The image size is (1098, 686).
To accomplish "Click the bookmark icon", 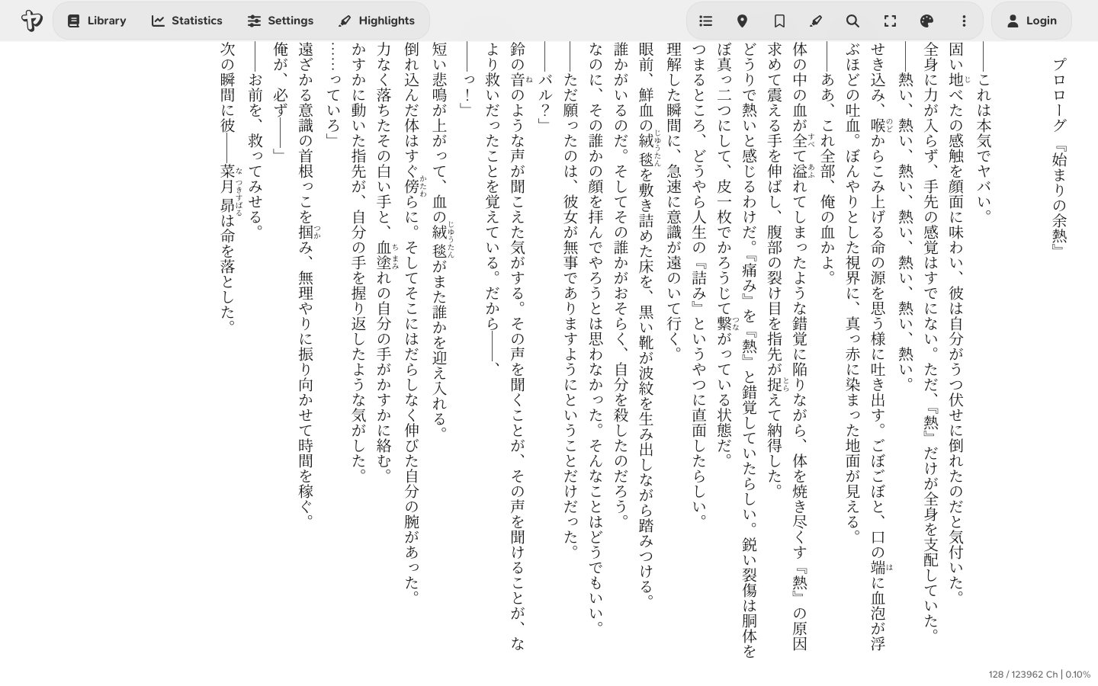I will coord(779,21).
